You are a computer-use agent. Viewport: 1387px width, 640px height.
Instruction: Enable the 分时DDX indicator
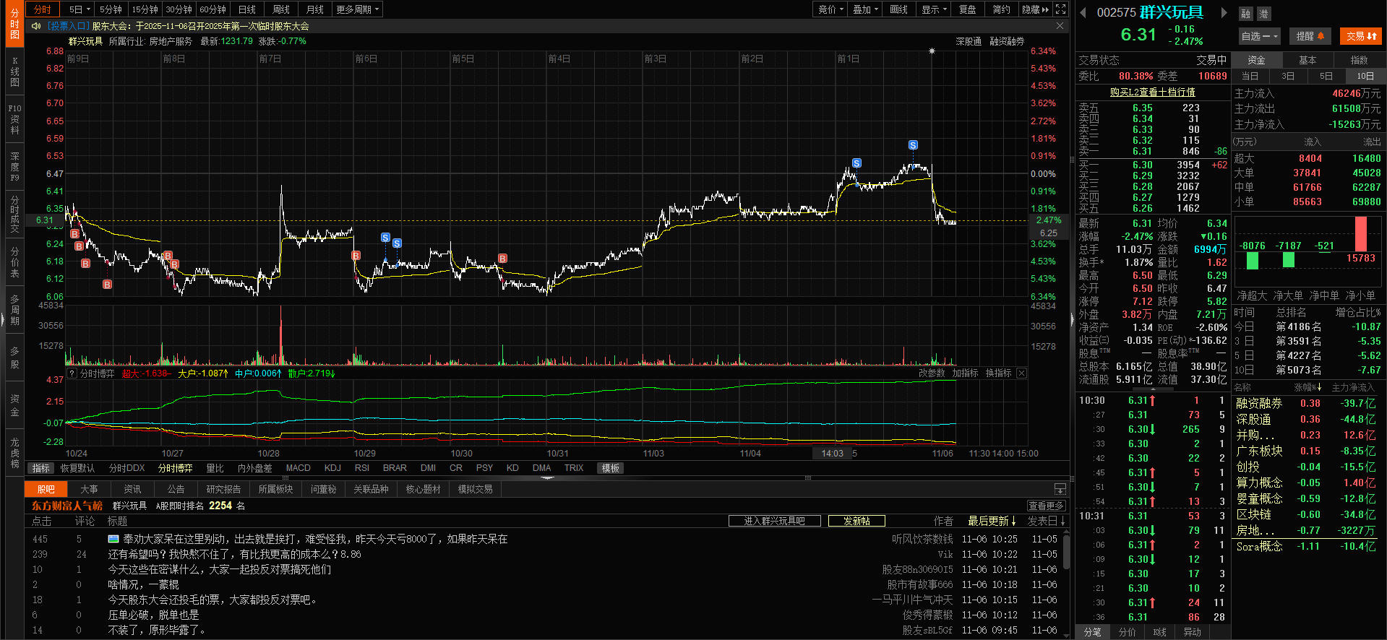coord(126,468)
